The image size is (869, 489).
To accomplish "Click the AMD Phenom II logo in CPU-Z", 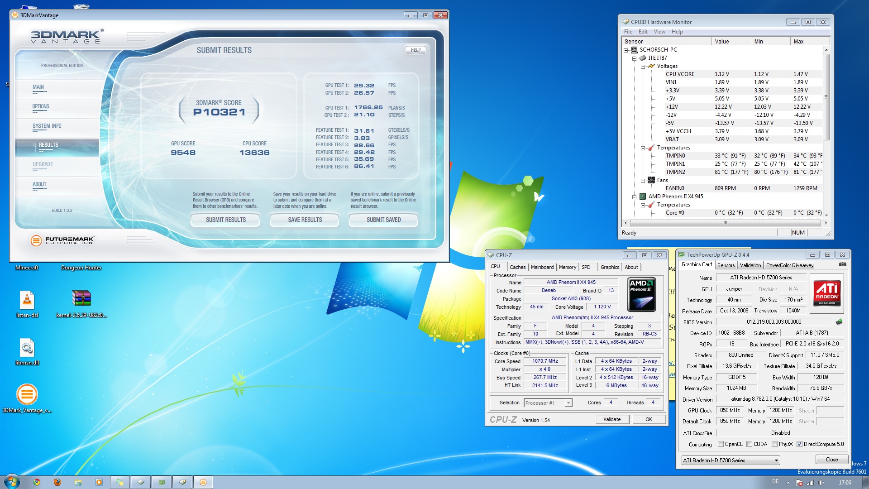I will tap(642, 294).
